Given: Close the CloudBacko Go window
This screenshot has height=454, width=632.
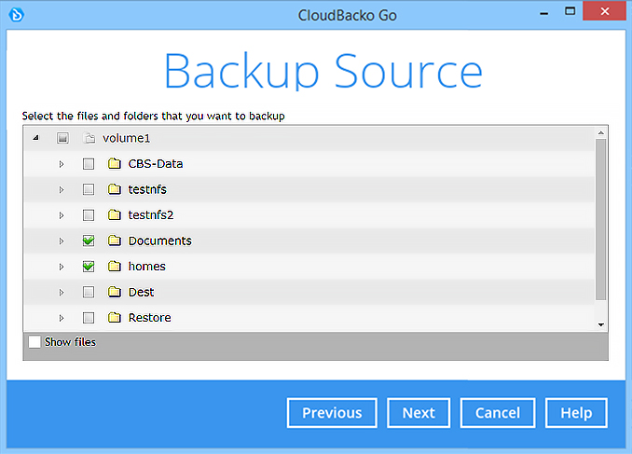Looking at the screenshot, I should pos(605,11).
